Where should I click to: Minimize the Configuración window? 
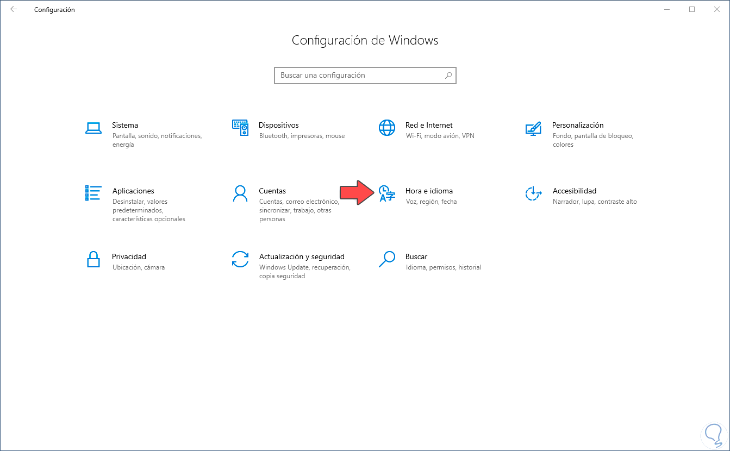pyautogui.click(x=667, y=9)
